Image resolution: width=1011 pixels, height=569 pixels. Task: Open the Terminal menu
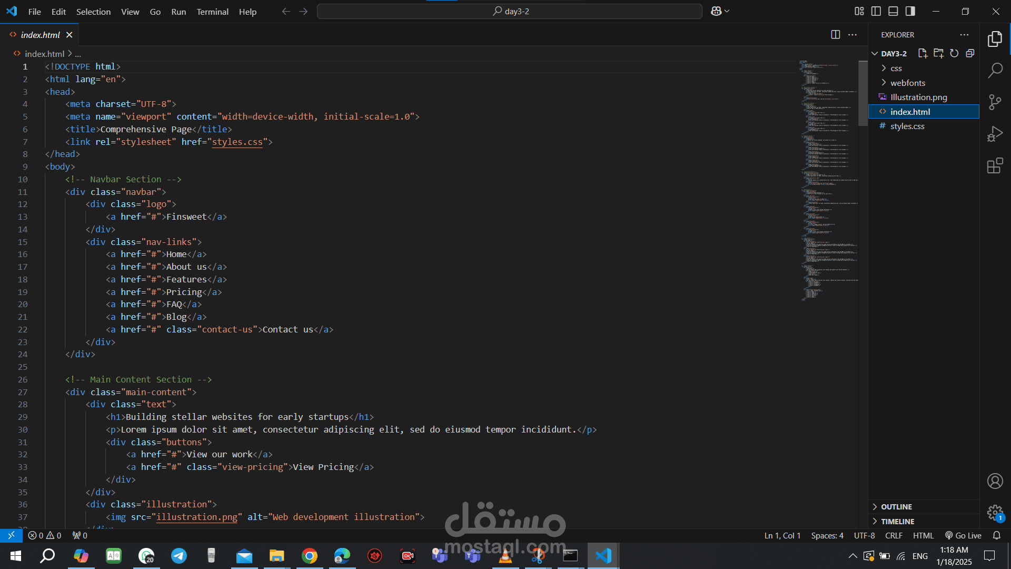click(x=212, y=12)
